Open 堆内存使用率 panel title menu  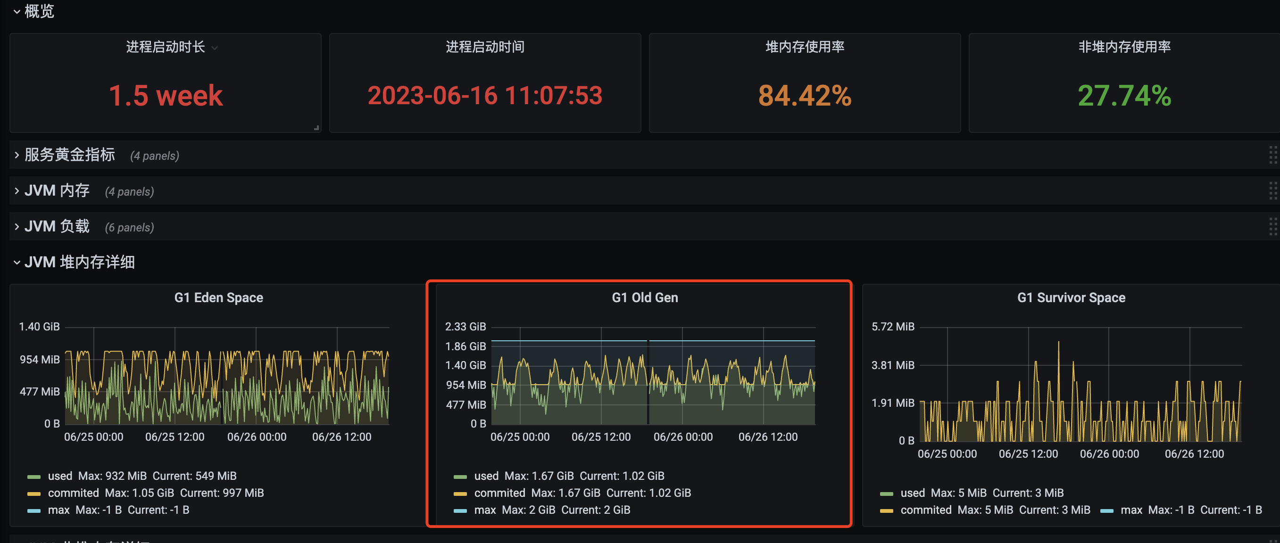click(x=805, y=47)
